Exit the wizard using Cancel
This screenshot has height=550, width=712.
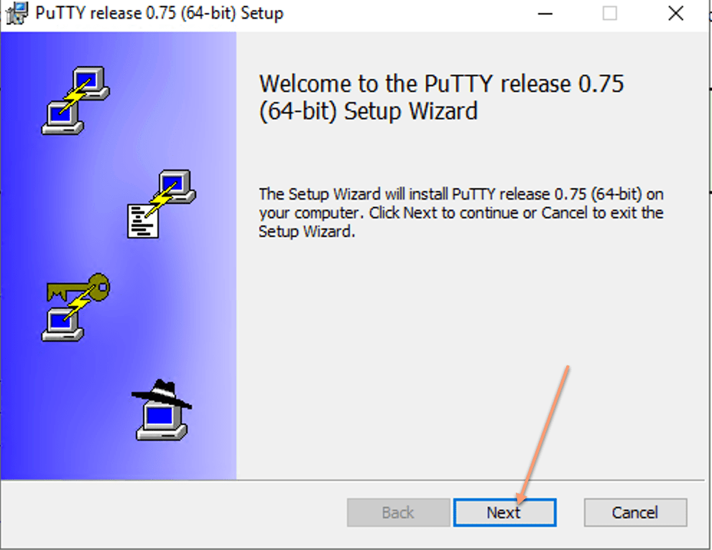635,513
